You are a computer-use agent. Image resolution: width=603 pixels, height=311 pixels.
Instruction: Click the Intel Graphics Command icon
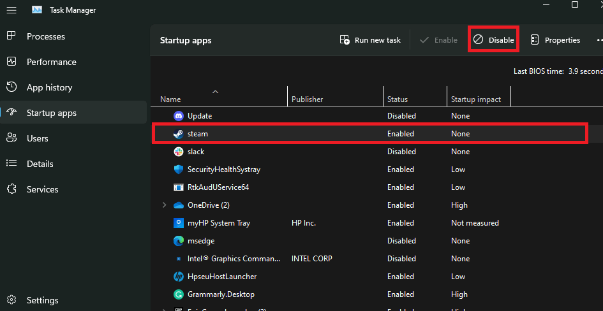pyautogui.click(x=179, y=259)
